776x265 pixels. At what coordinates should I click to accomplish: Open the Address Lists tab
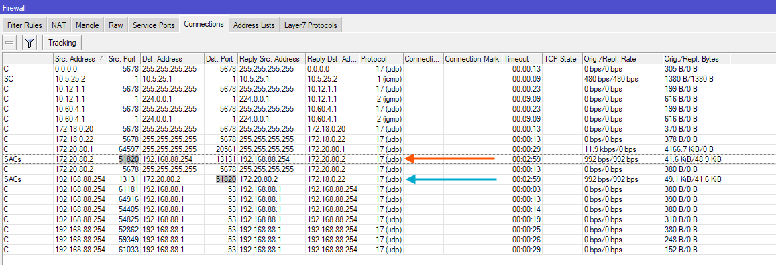[x=254, y=25]
